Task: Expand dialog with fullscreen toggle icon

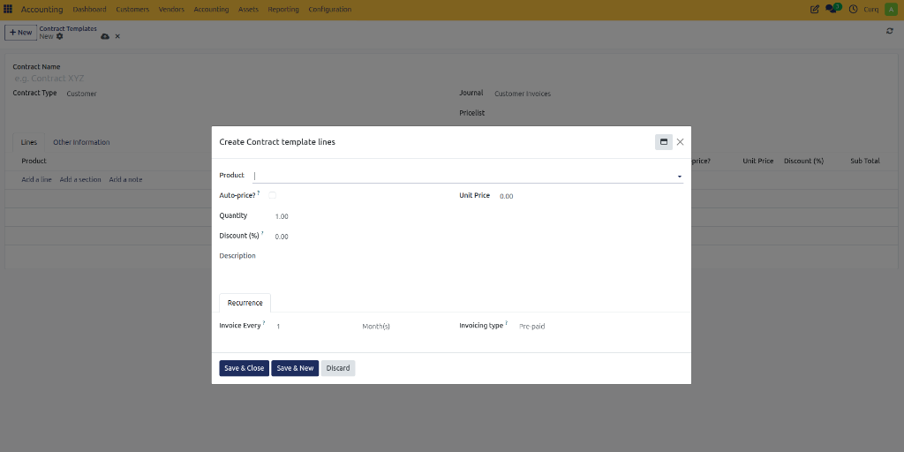Action: point(664,142)
